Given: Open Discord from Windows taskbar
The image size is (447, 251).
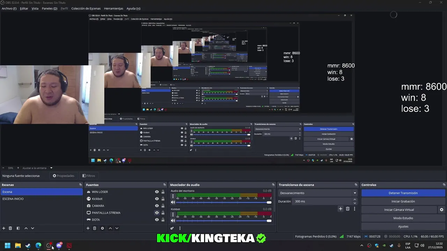Looking at the screenshot, I should coord(59,245).
